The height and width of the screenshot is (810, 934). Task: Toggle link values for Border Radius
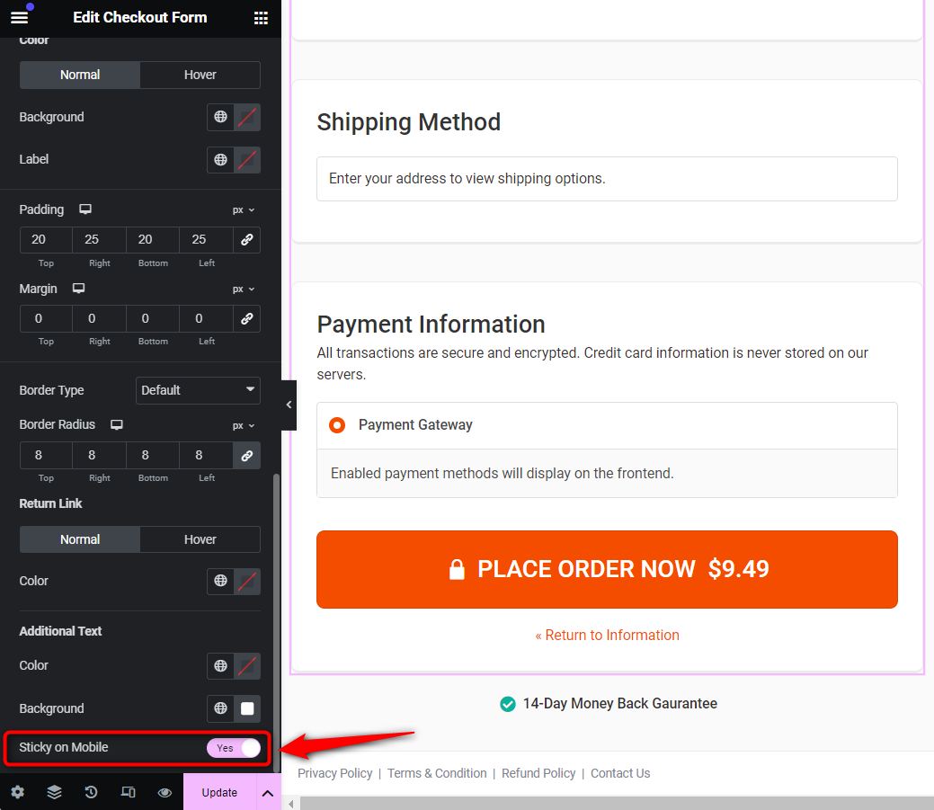point(246,455)
